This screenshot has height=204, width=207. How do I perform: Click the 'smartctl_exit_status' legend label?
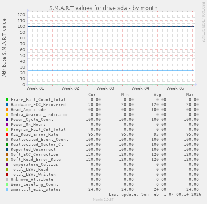(36, 189)
